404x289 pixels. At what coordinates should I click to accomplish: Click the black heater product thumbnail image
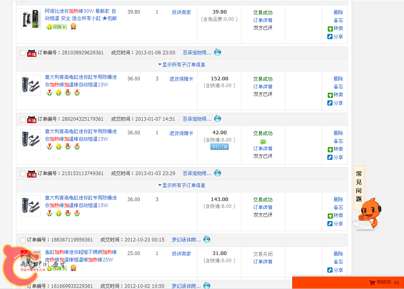(x=30, y=85)
